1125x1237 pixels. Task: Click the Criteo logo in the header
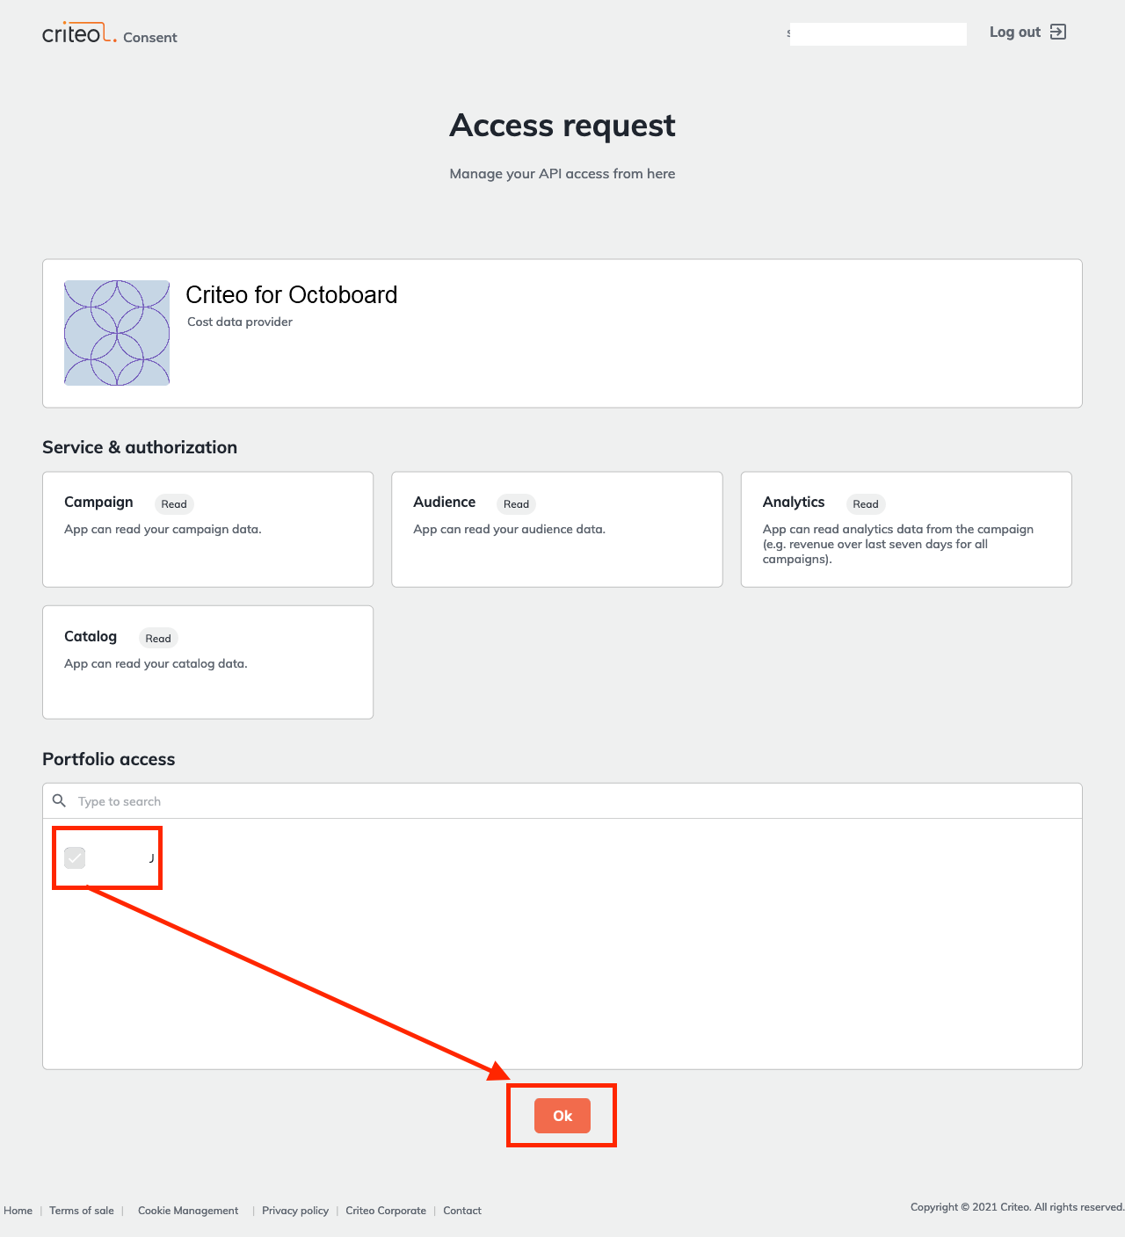77,34
